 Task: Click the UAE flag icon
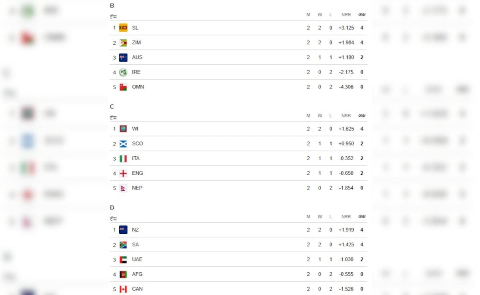123,259
